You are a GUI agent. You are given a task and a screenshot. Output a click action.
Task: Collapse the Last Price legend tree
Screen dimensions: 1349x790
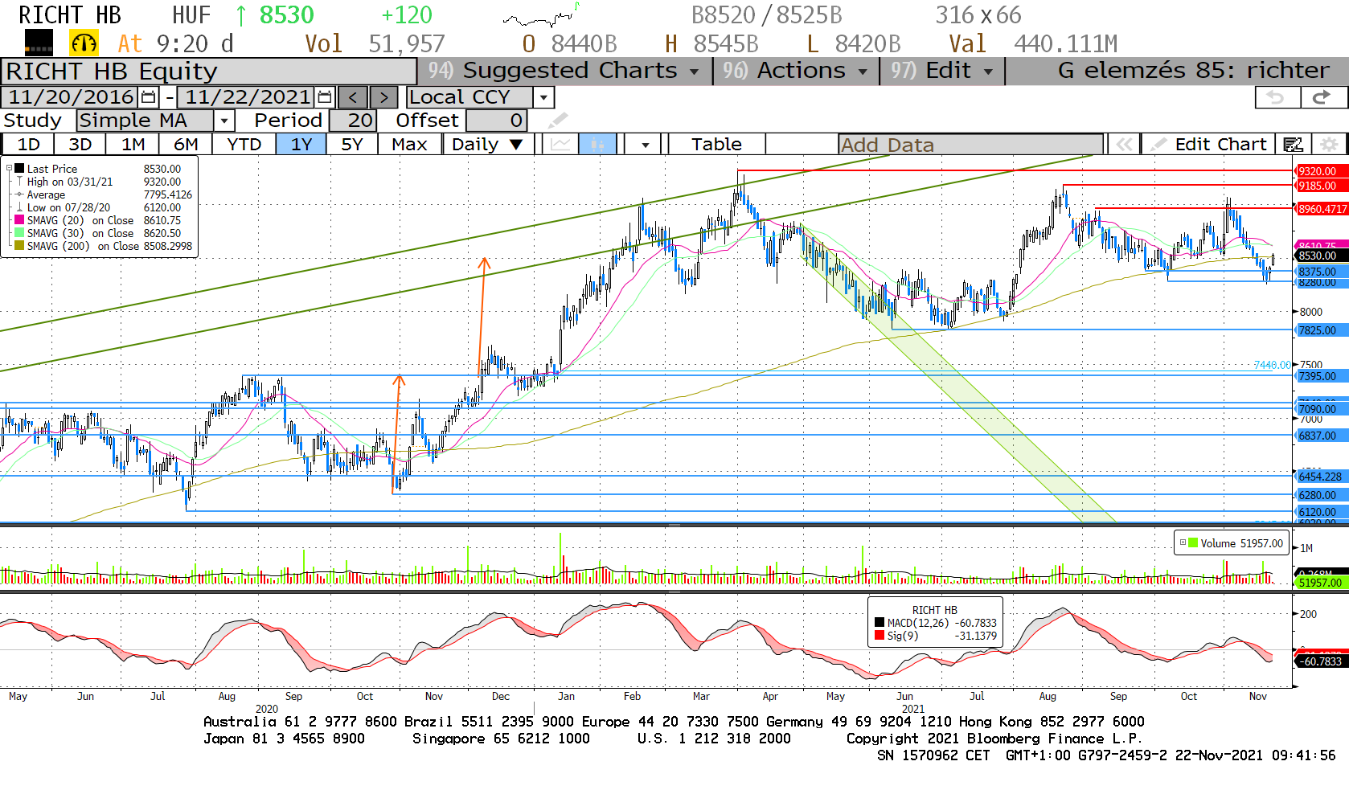[x=9, y=169]
